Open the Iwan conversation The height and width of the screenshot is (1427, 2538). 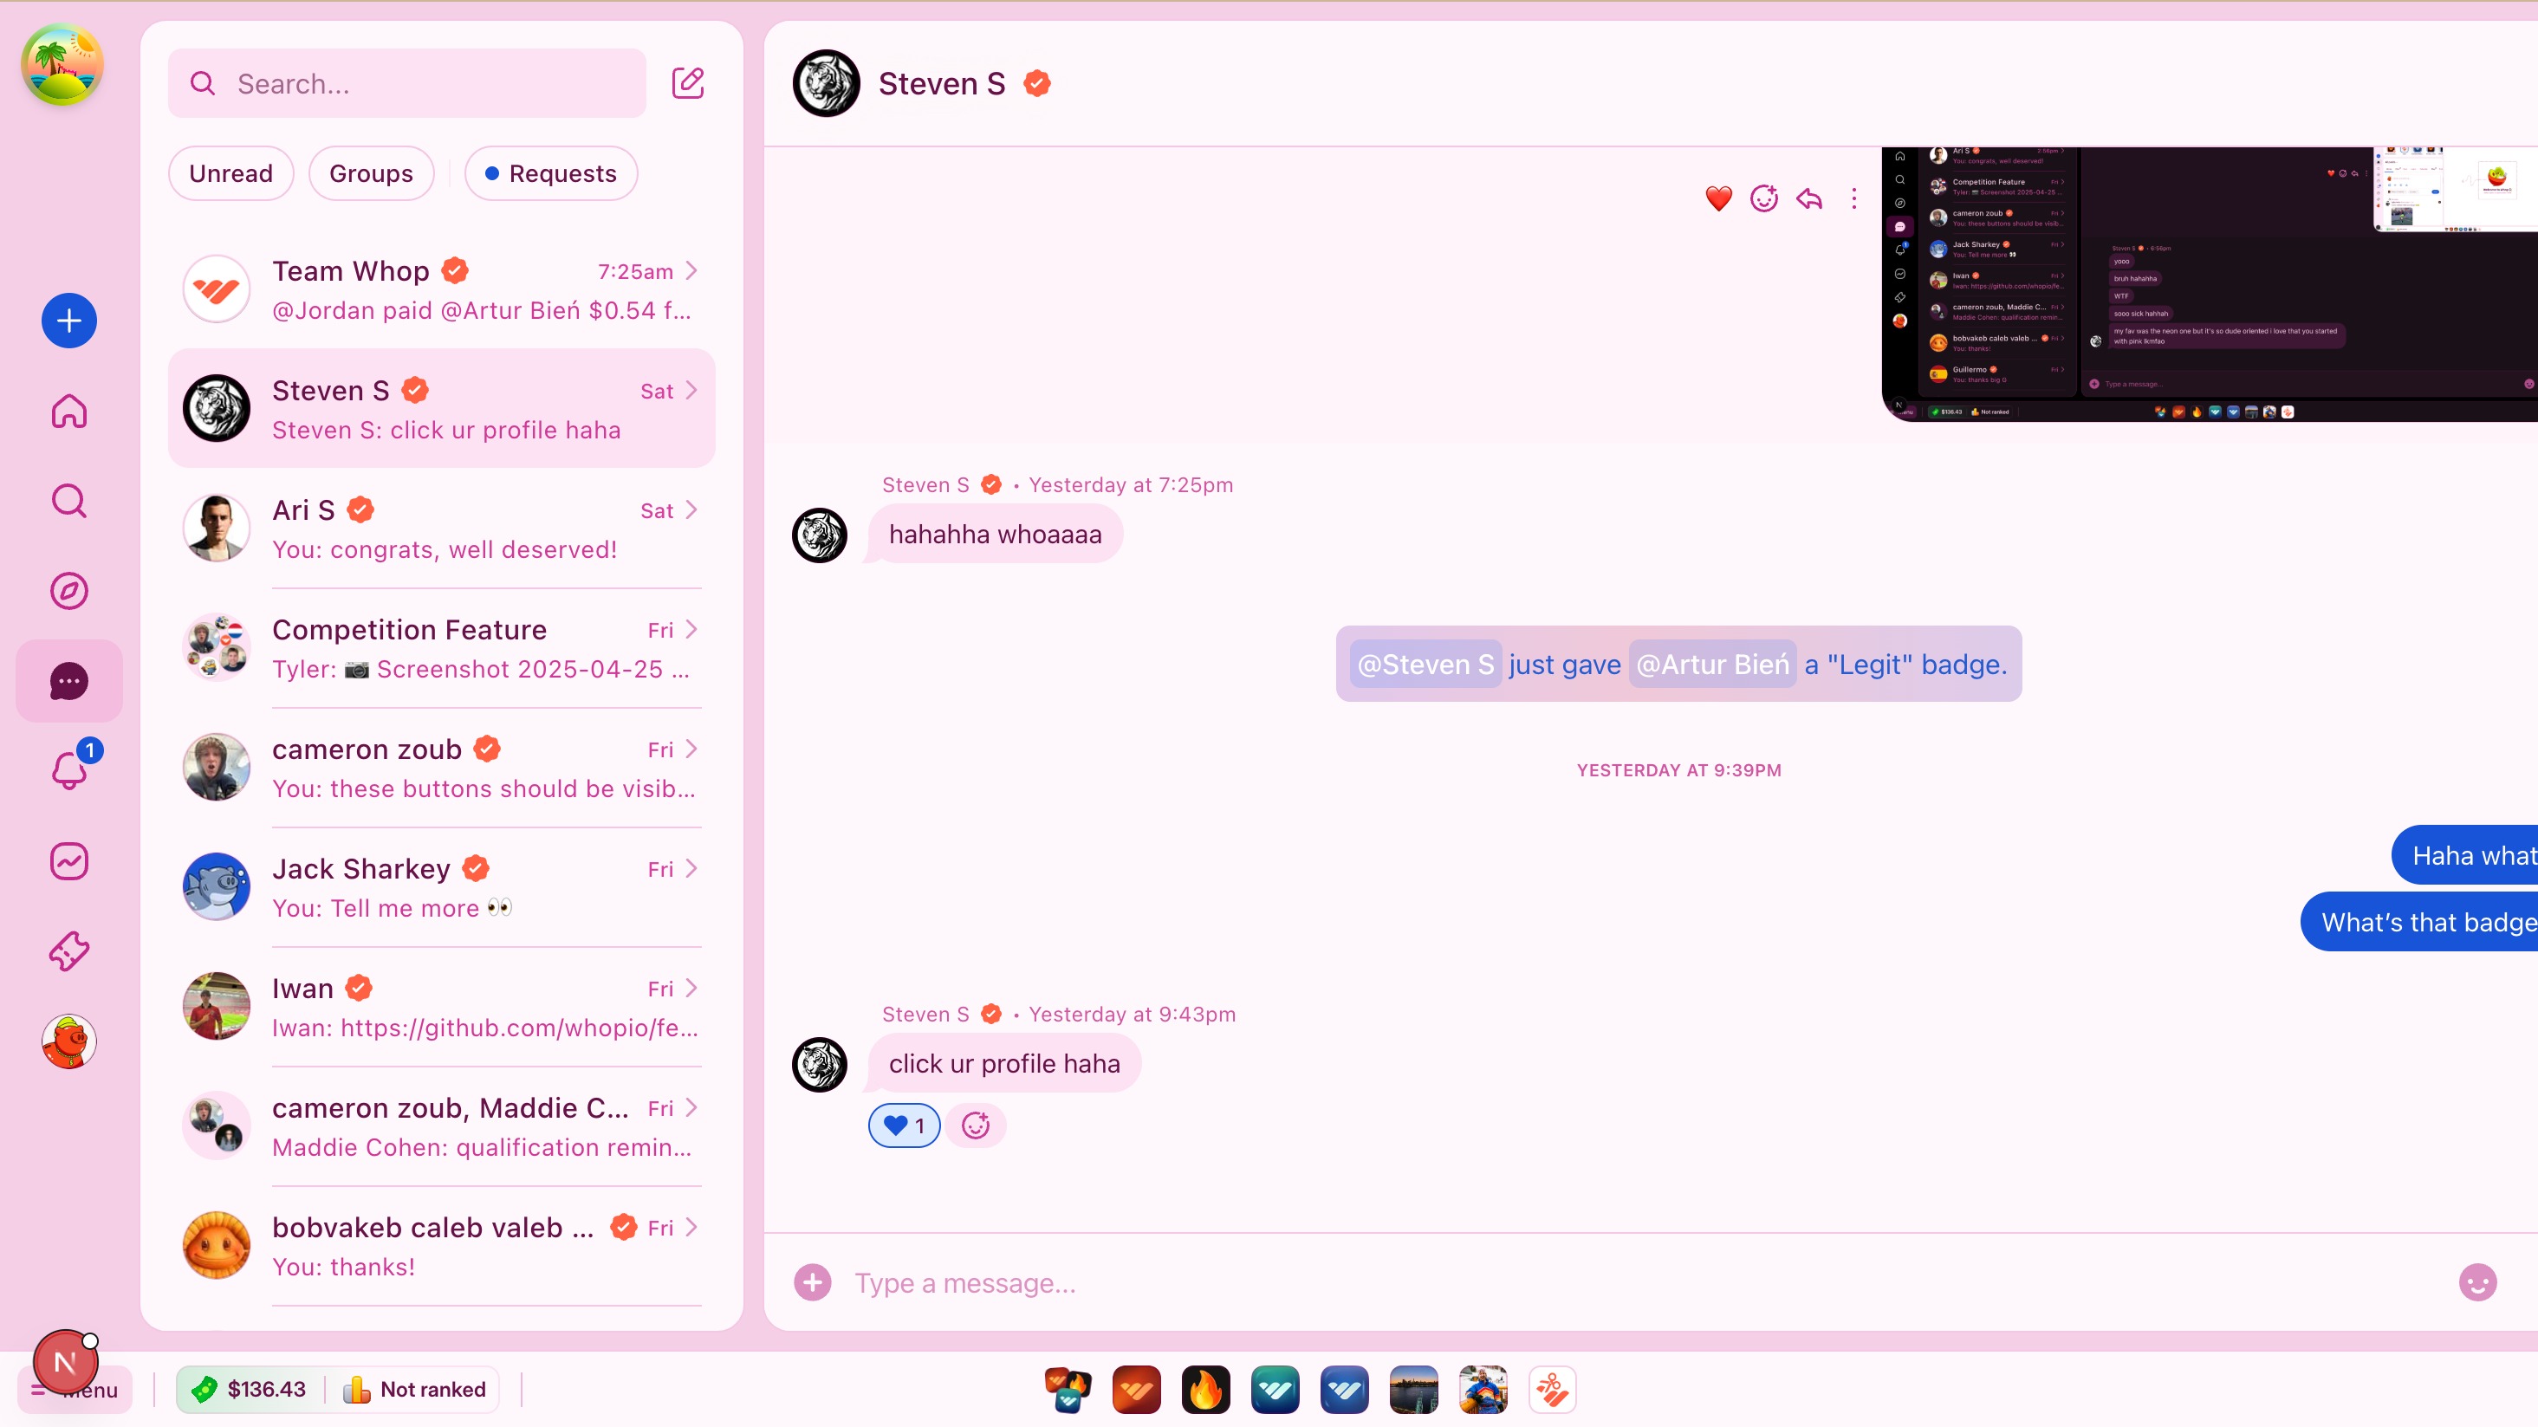click(x=441, y=1007)
